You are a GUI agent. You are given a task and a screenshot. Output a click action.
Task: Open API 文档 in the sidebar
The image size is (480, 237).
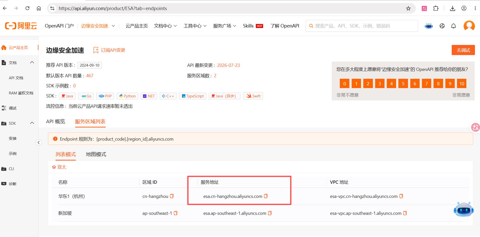16,78
